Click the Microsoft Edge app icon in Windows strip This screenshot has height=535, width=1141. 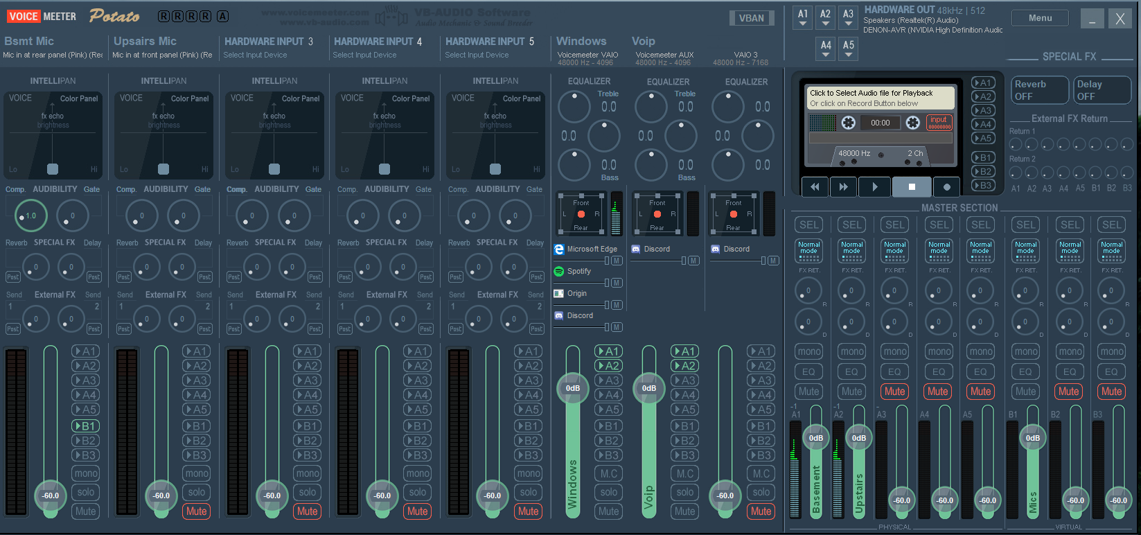click(x=559, y=249)
